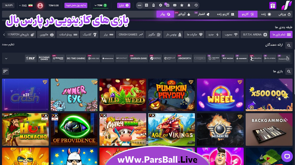The width and height of the screenshot is (295, 165).
Task: Open the TOM currency dropdown
Action: pyautogui.click(x=101, y=5)
